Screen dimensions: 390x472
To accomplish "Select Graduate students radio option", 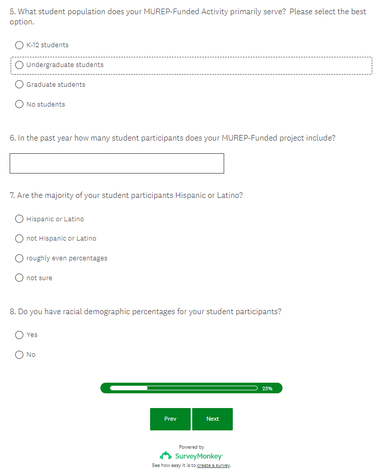I will pos(19,85).
